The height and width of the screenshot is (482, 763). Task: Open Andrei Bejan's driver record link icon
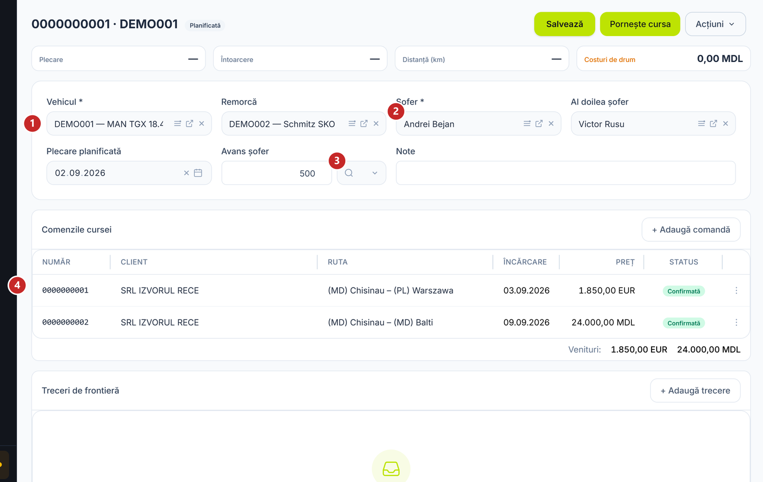coord(539,123)
